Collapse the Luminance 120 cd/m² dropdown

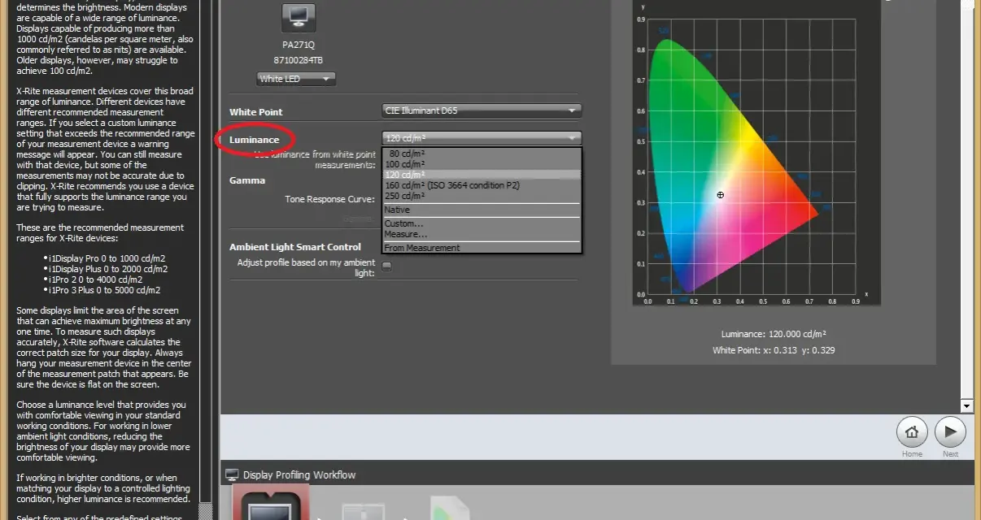click(x=482, y=138)
